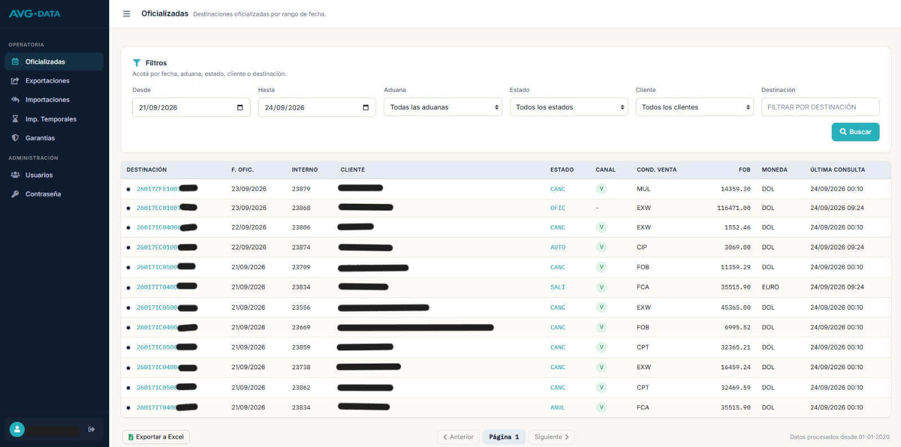901x447 pixels.
Task: Go to Anterior page
Action: click(458, 437)
